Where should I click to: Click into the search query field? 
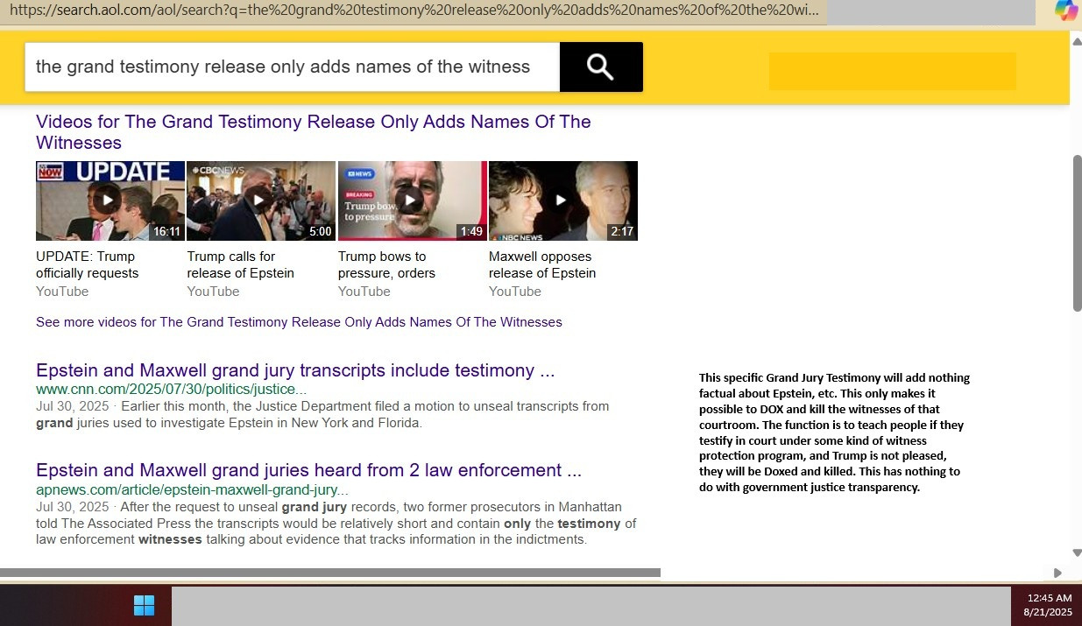pyautogui.click(x=293, y=67)
